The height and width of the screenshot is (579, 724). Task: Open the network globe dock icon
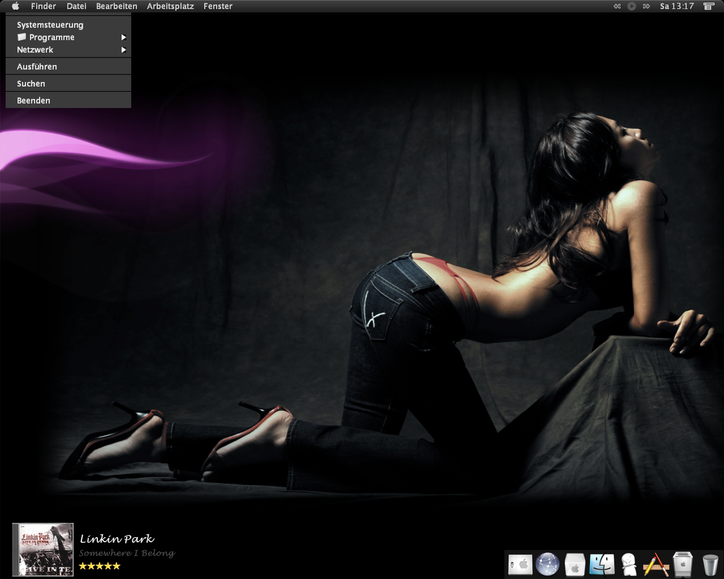[548, 564]
